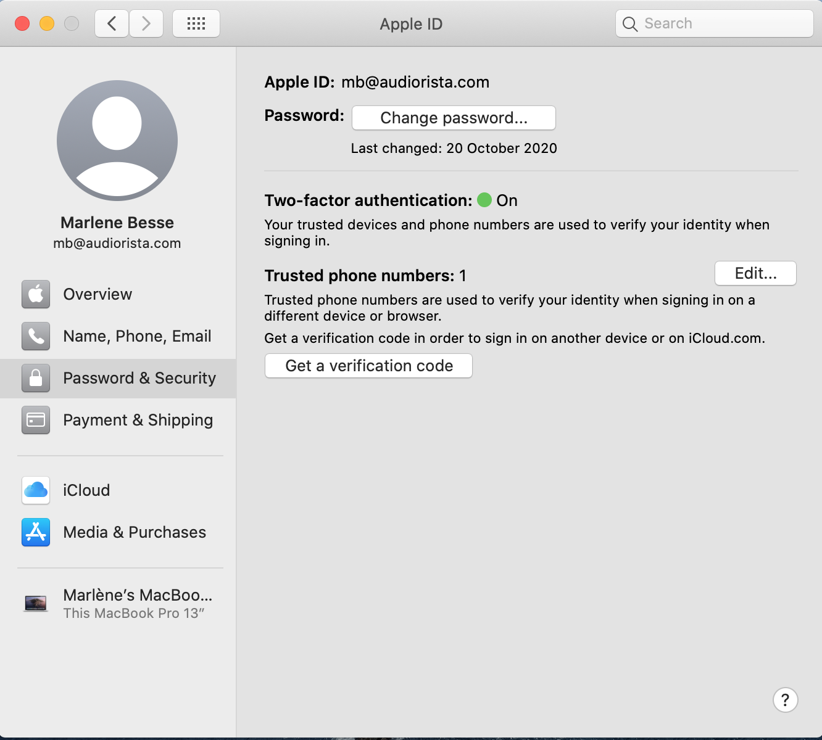Open Media & Purchases section
822x740 pixels.
[x=118, y=532]
